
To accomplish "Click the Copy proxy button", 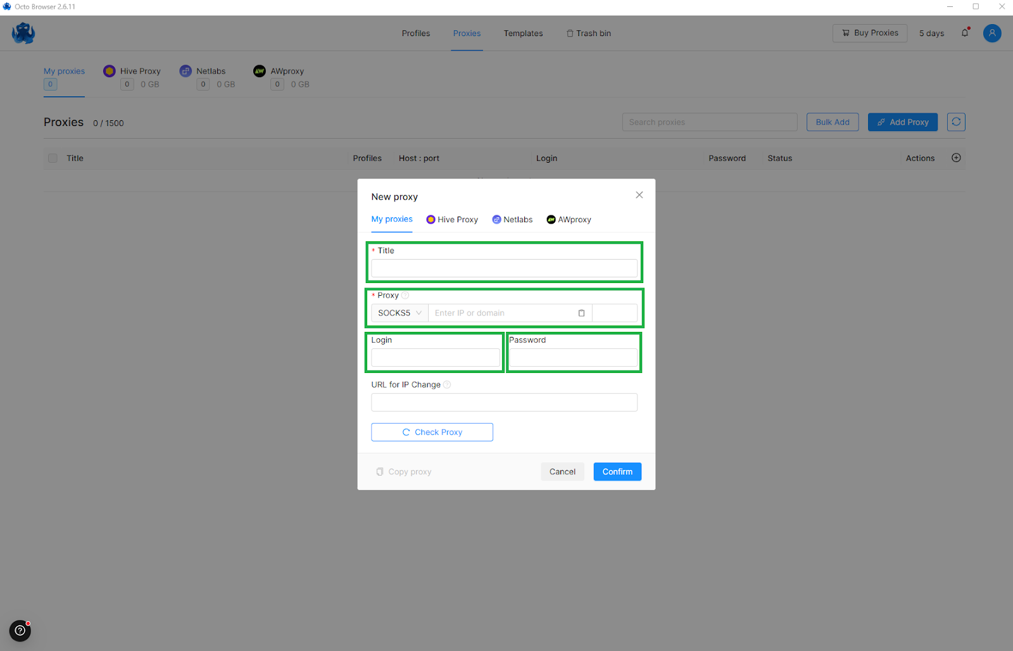I will pyautogui.click(x=403, y=472).
